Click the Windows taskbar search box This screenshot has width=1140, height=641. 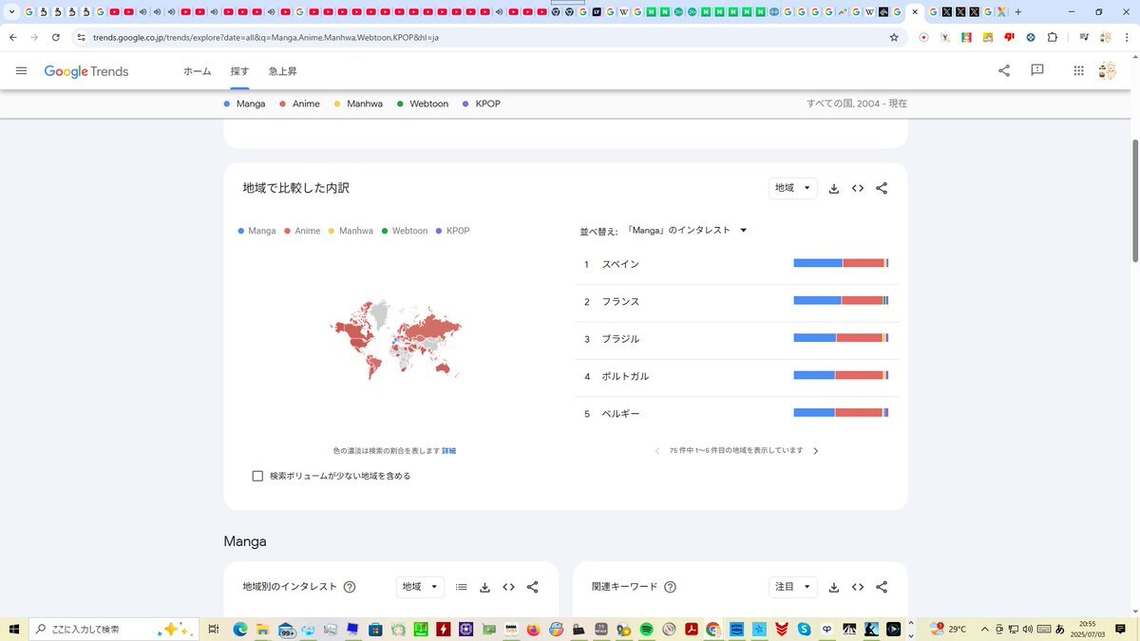point(114,629)
